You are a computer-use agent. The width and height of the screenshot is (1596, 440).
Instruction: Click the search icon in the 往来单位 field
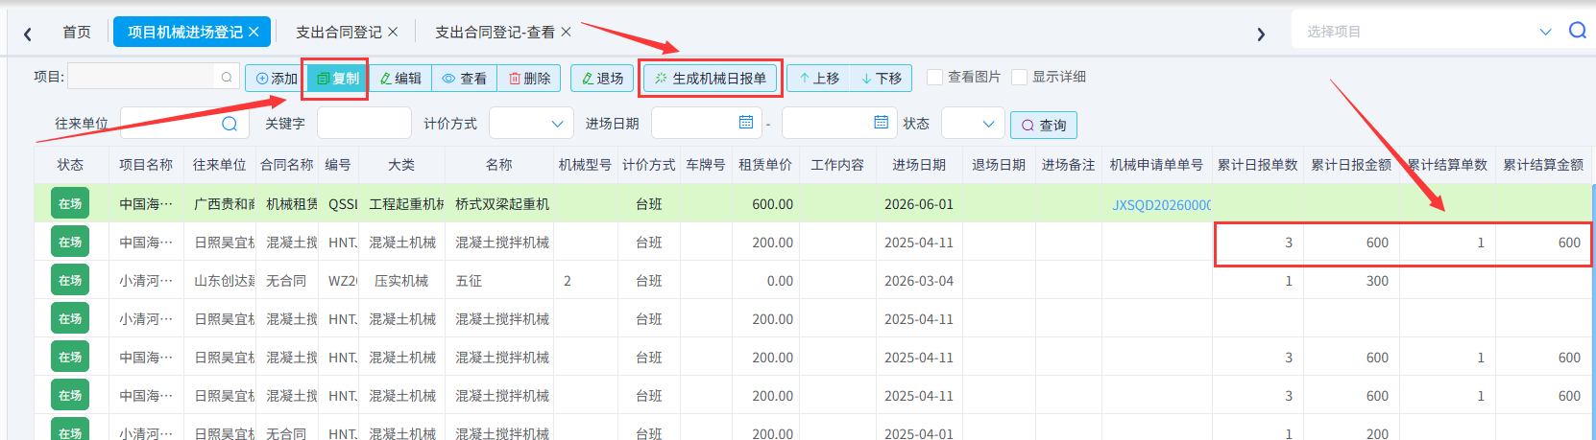230,124
